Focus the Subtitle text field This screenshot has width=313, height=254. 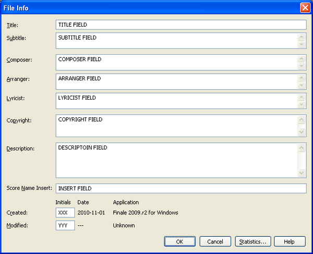pos(176,41)
